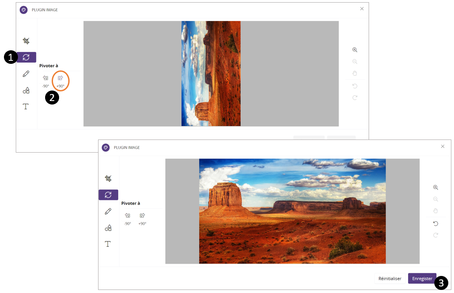Undo the last action in the lower window
The width and height of the screenshot is (454, 293).
[x=435, y=223]
